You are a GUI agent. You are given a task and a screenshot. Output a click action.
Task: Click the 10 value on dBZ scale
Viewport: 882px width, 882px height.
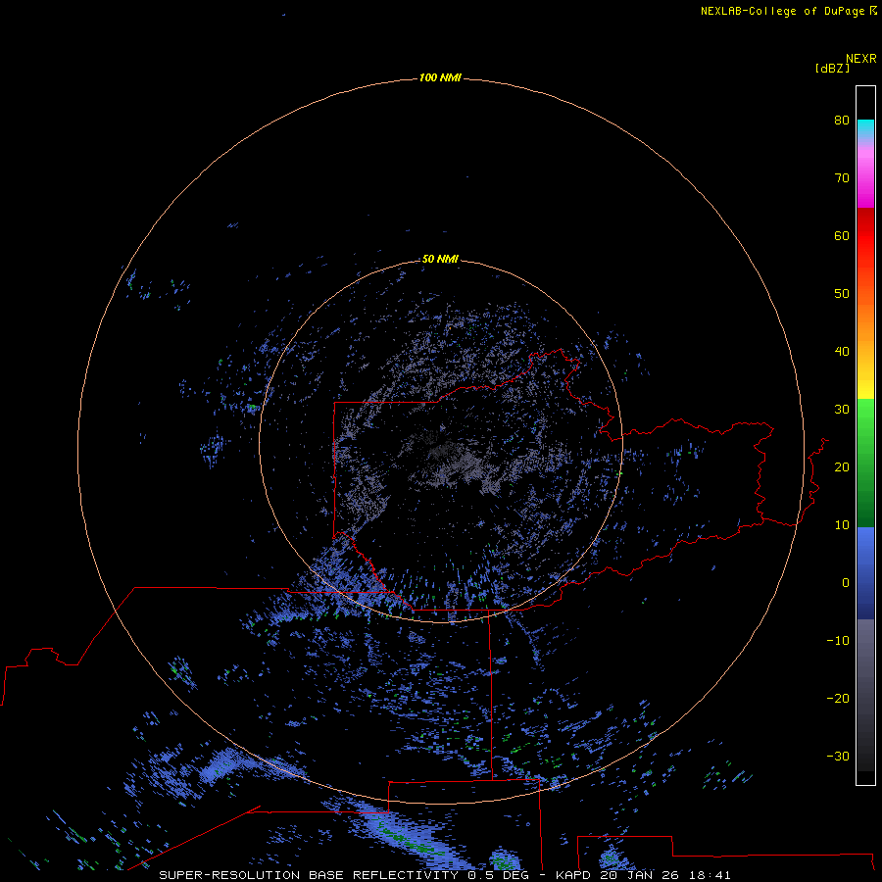842,525
